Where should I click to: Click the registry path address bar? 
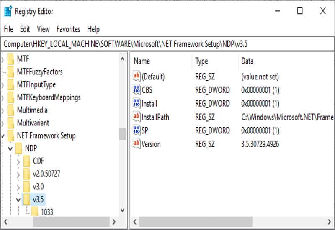(167, 43)
